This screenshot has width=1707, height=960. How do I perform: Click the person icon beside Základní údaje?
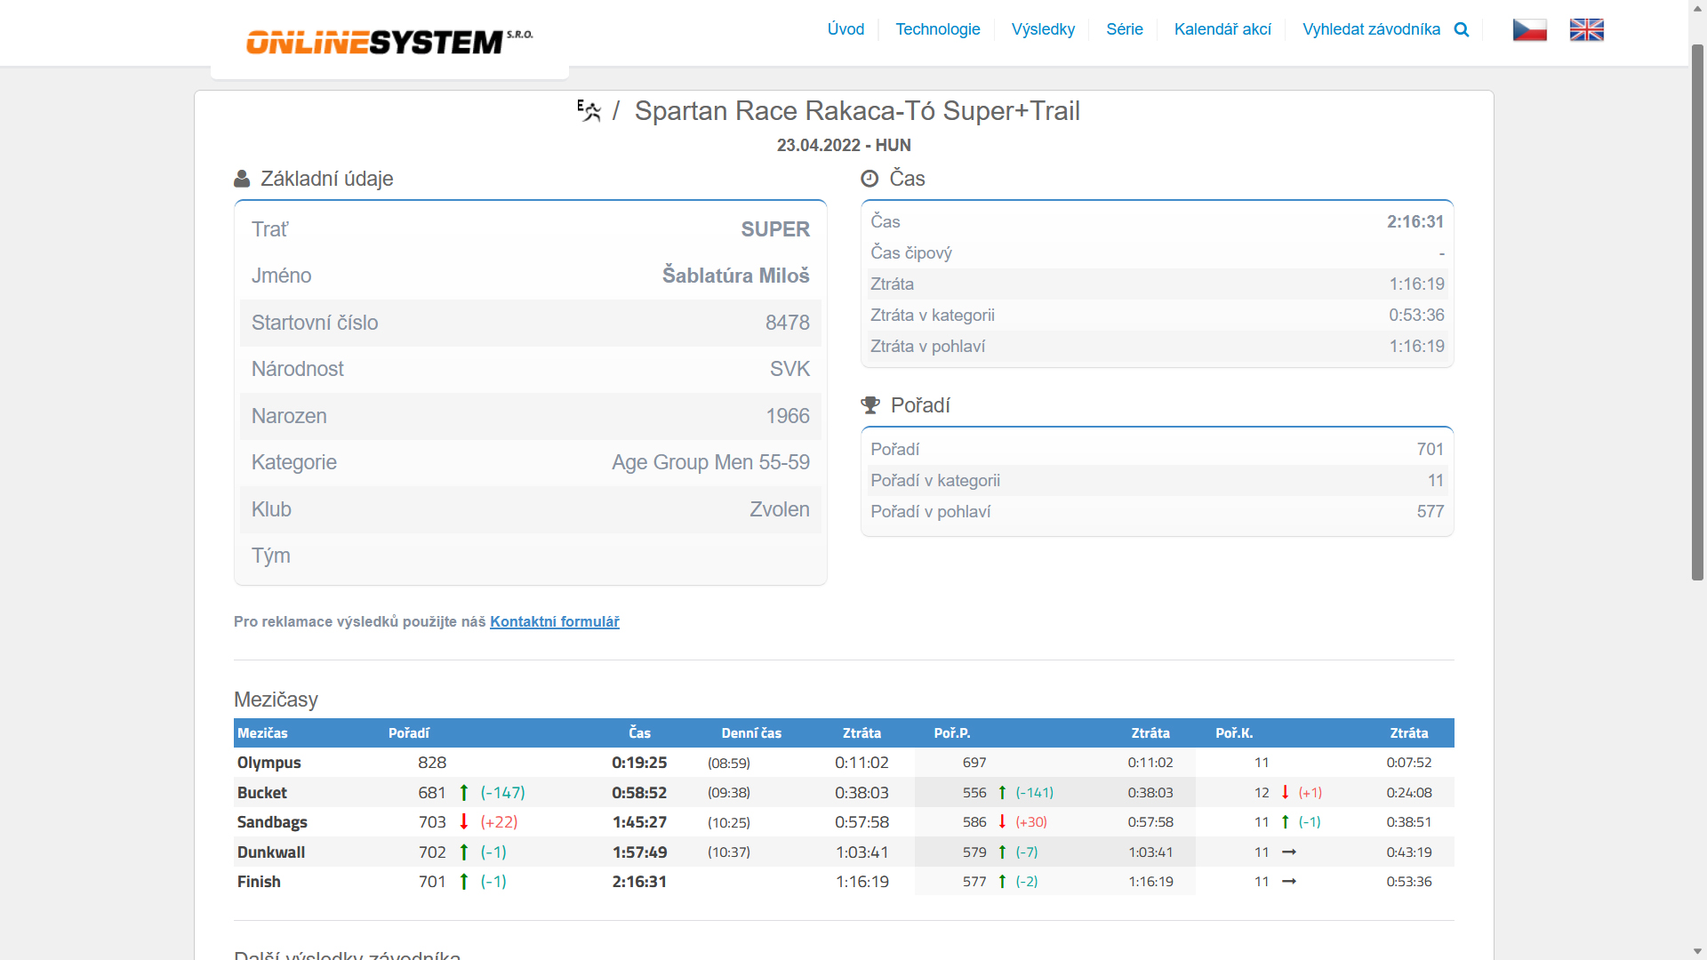coord(242,179)
